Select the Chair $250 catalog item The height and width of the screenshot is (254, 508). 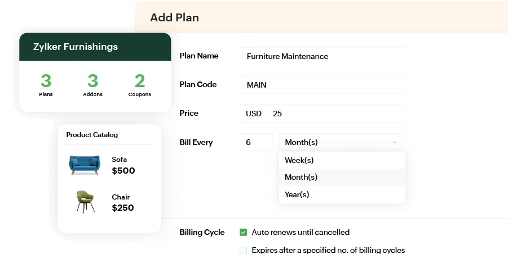(x=123, y=203)
